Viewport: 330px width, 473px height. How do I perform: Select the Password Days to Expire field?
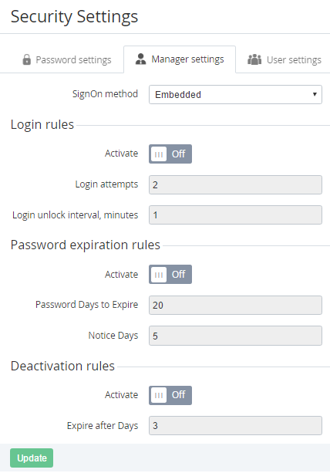[x=235, y=305]
